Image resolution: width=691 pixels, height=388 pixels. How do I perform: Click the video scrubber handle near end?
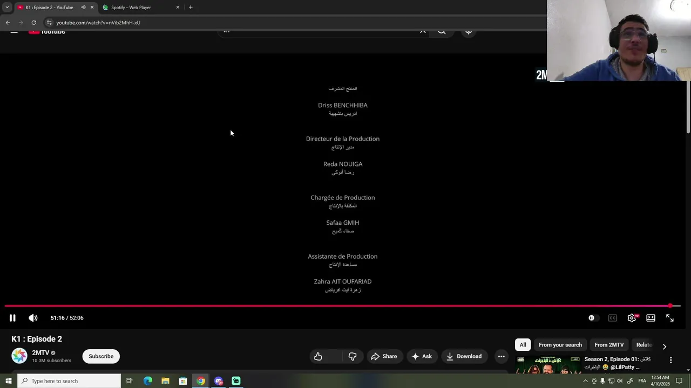click(670, 306)
